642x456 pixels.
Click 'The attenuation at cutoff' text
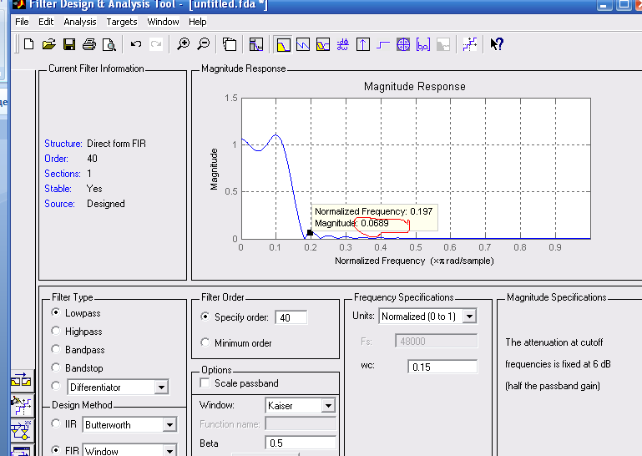pos(554,342)
